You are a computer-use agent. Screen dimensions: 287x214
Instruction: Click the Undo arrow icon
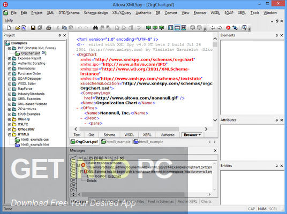(x=80, y=28)
